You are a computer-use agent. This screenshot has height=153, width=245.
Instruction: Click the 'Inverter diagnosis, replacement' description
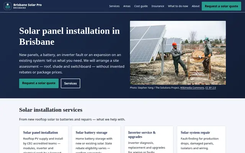coord(147,147)
